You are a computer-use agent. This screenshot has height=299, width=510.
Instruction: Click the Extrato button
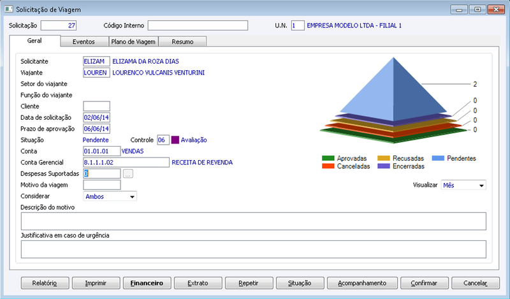(198, 283)
